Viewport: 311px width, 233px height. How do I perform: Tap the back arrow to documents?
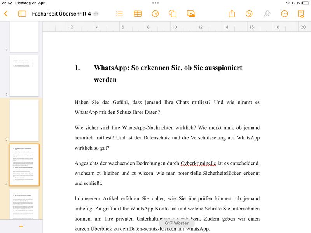(x=6, y=14)
